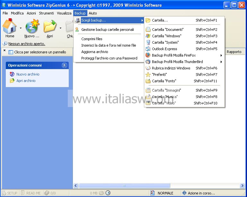This screenshot has height=197, width=247.
Task: Click the System computer icon in submenu
Action: tap(148, 42)
